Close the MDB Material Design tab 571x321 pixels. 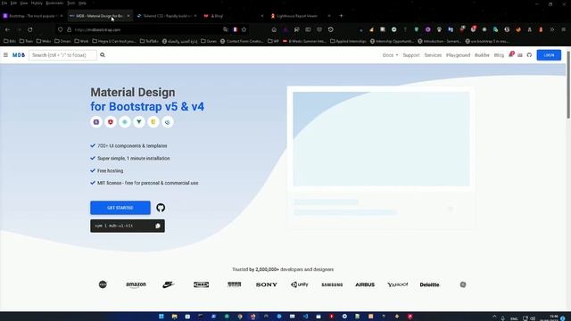[x=128, y=16]
